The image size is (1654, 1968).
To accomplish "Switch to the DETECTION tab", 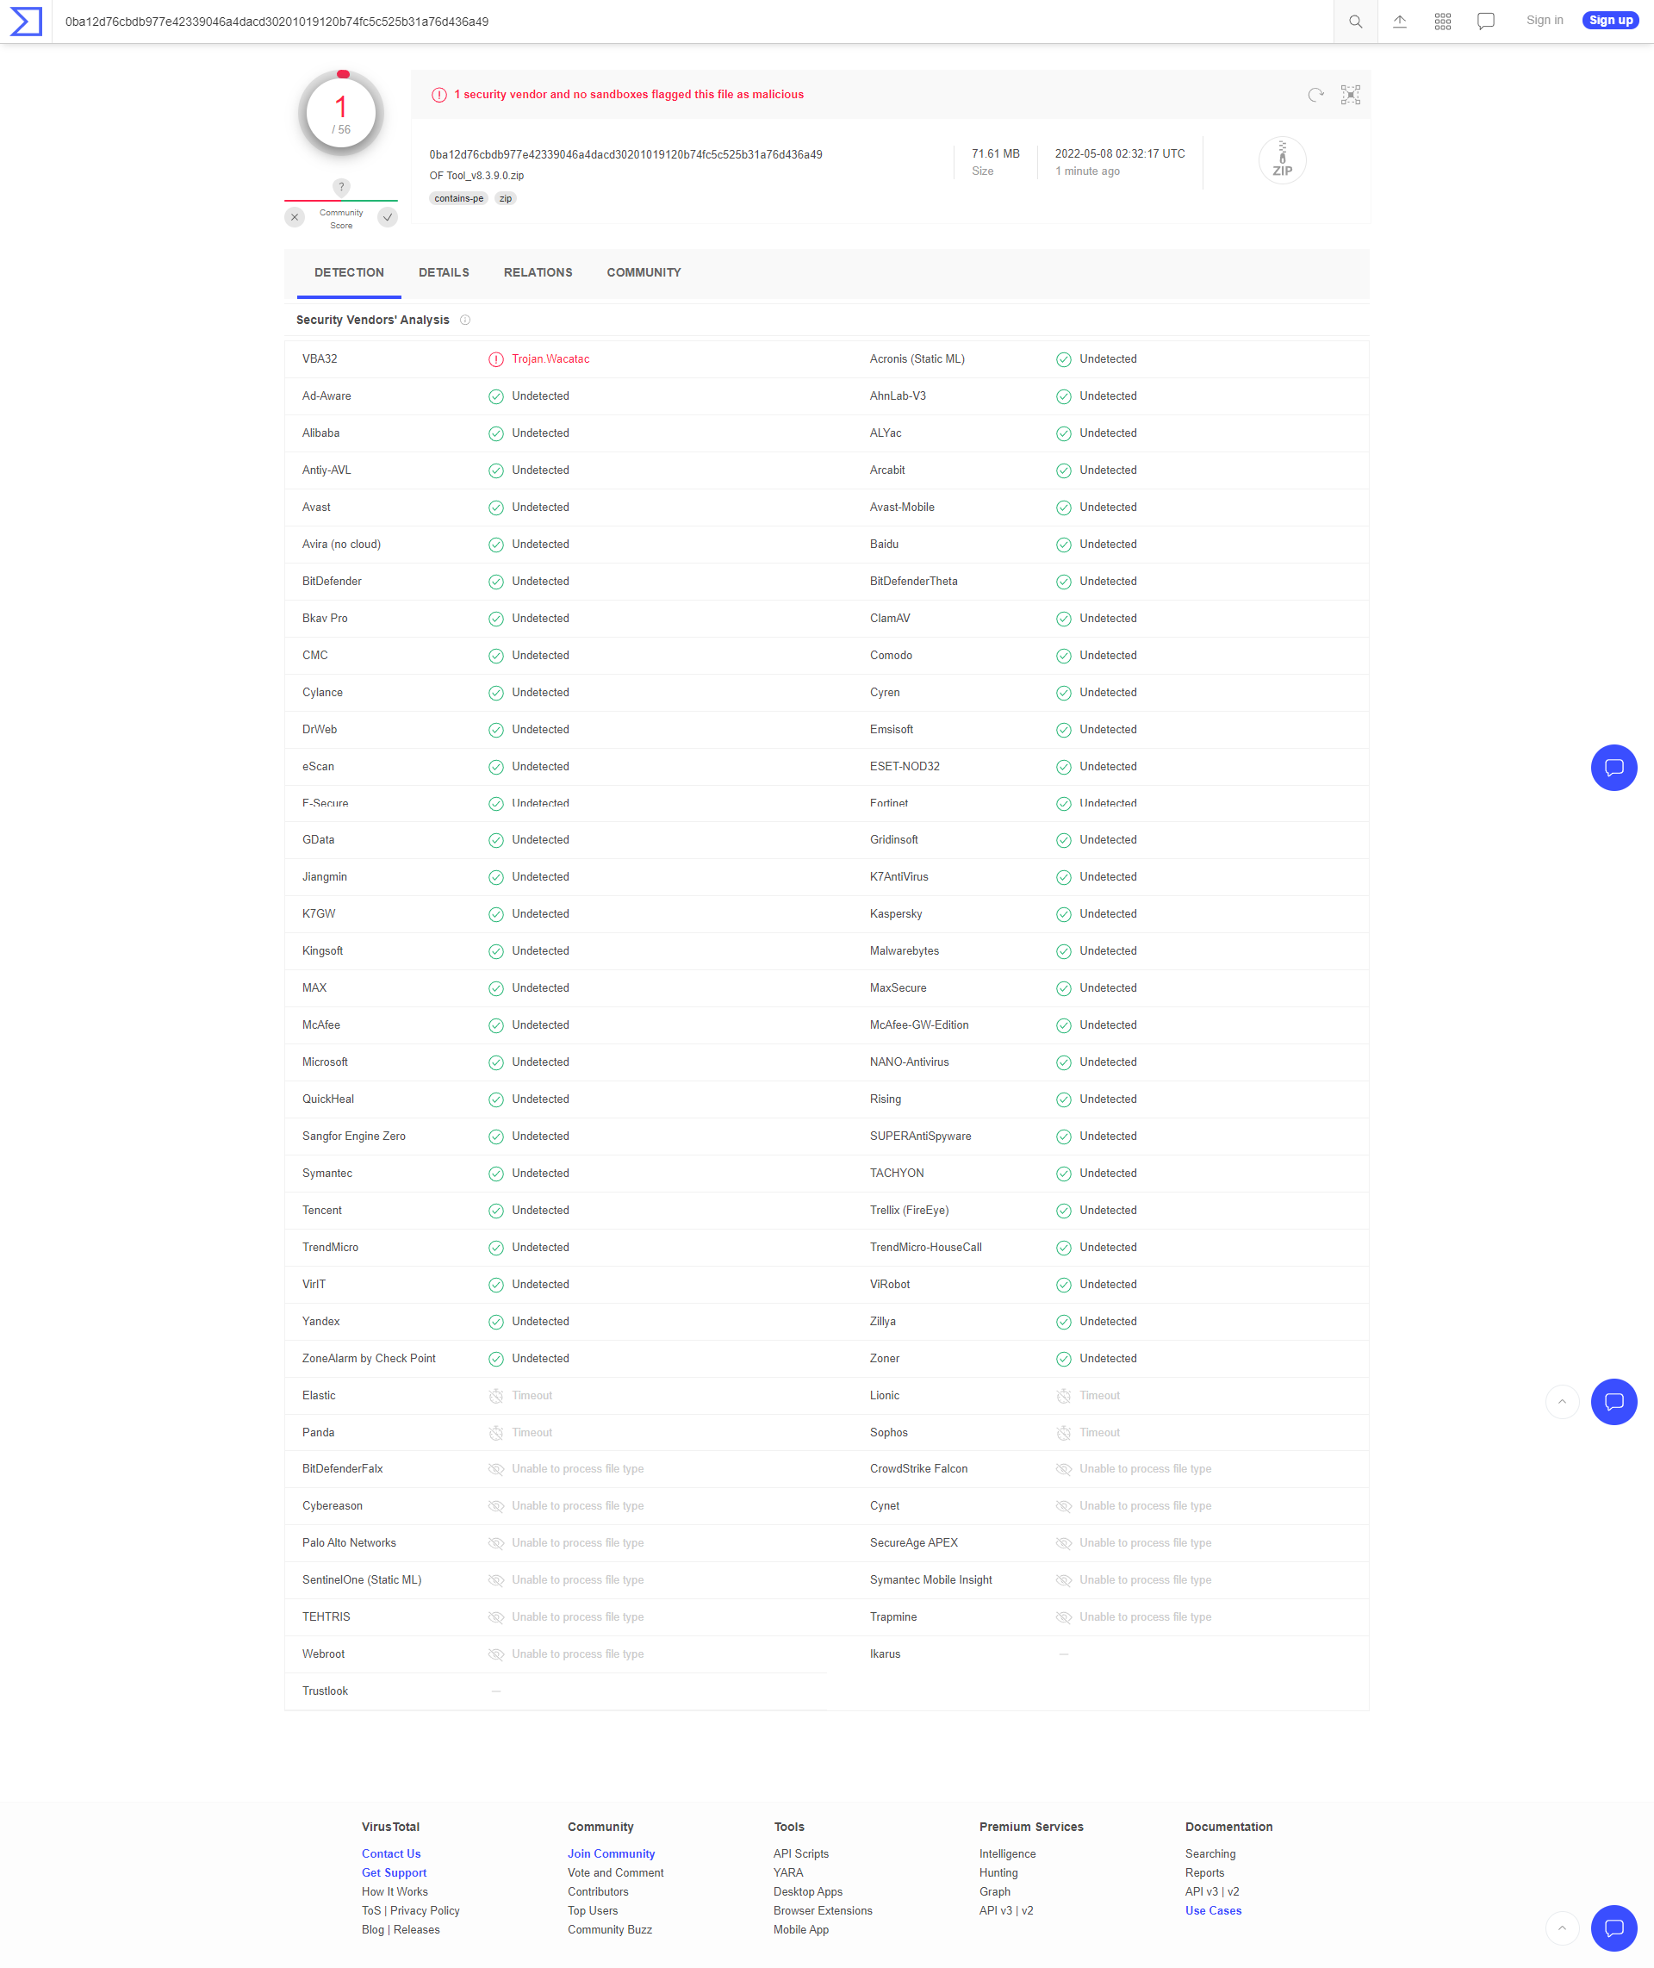I will (x=349, y=273).
